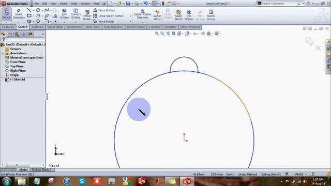Viewport: 331px width, 186px height.
Task: Open Skype from the Windows taskbar
Action: click(82, 181)
